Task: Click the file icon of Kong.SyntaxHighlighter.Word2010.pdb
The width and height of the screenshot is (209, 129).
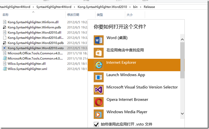Action: pyautogui.click(x=5, y=43)
